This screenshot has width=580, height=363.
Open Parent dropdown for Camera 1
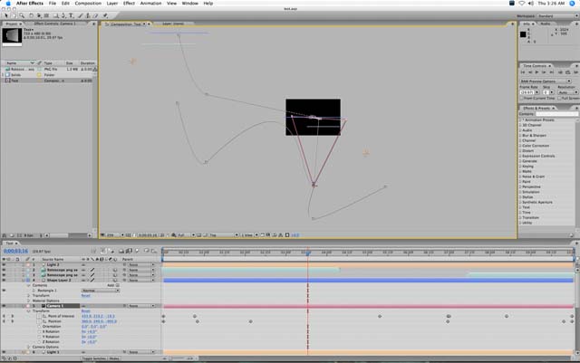(x=141, y=306)
